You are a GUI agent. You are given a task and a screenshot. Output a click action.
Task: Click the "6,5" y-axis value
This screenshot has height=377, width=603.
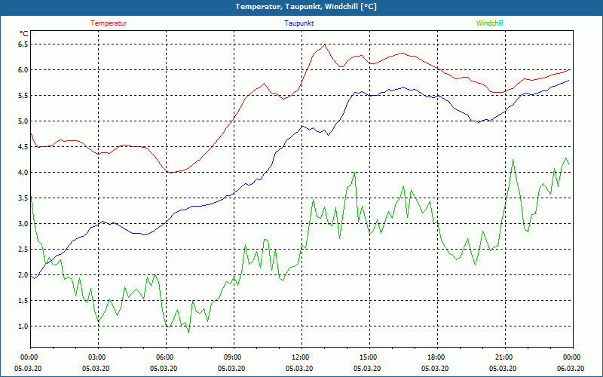tap(23, 44)
